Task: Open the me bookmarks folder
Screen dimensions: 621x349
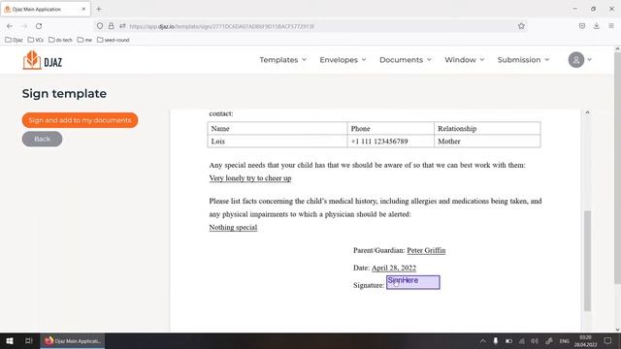Action: 84,40
